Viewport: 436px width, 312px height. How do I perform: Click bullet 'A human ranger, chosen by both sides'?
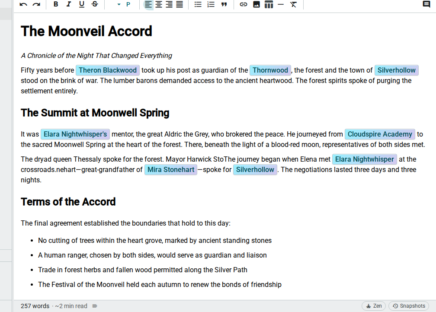[152, 255]
